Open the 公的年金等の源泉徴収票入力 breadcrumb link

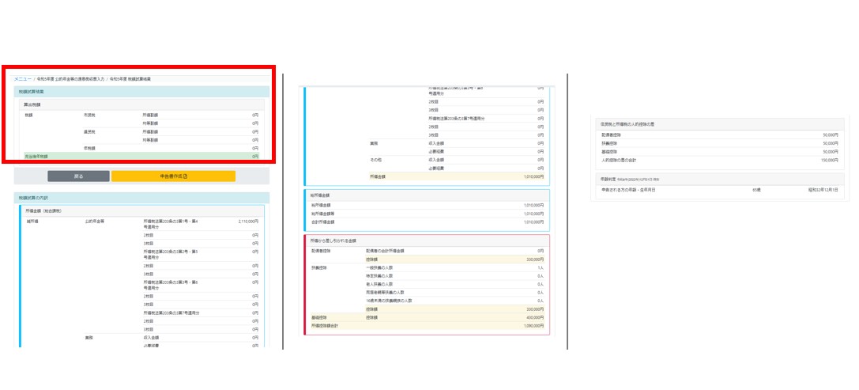70,79
